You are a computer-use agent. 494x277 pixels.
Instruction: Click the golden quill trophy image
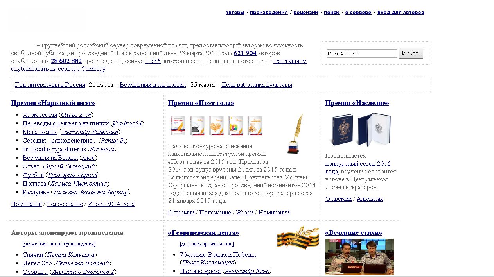click(x=296, y=134)
